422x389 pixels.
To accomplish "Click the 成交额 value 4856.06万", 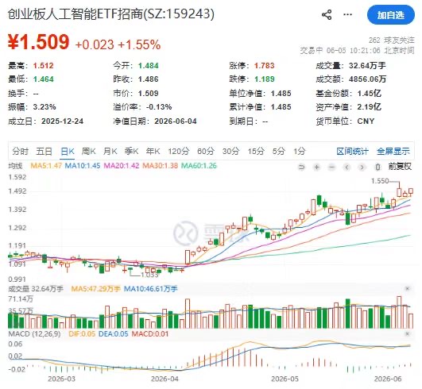I will 367,79.
